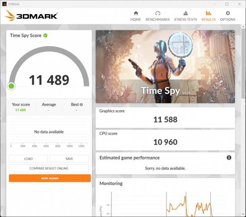
Task: Click COMPARE RESULT ONLINE button
Action: 49,168
